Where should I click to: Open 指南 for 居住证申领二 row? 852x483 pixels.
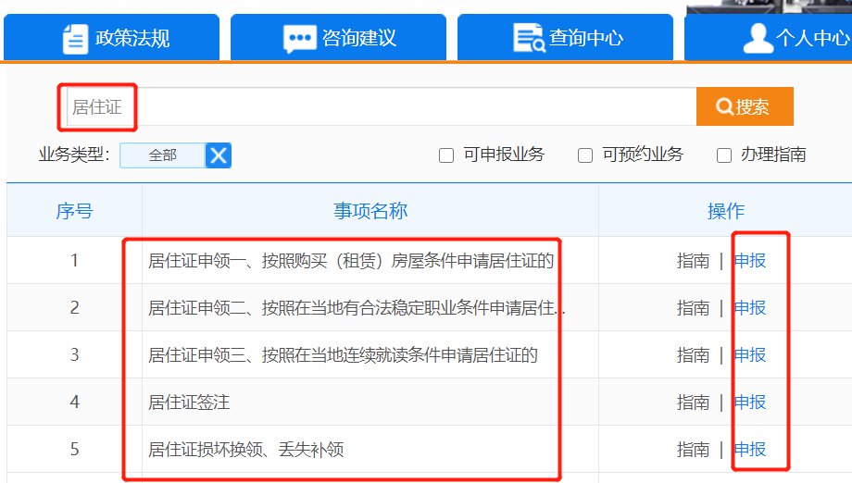694,308
